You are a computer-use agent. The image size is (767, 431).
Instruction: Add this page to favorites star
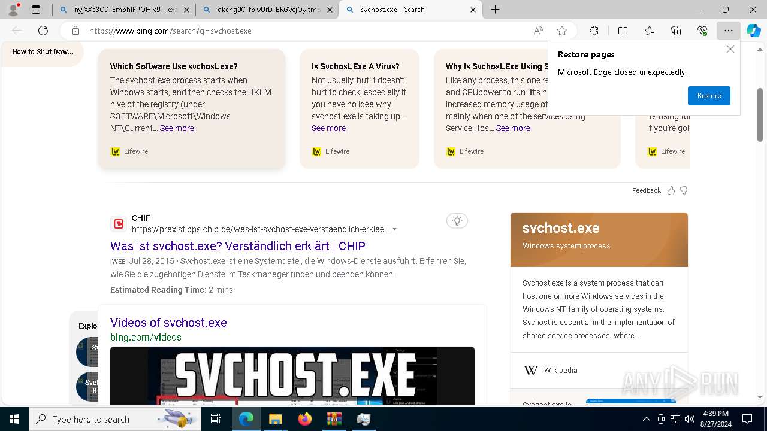pyautogui.click(x=562, y=31)
